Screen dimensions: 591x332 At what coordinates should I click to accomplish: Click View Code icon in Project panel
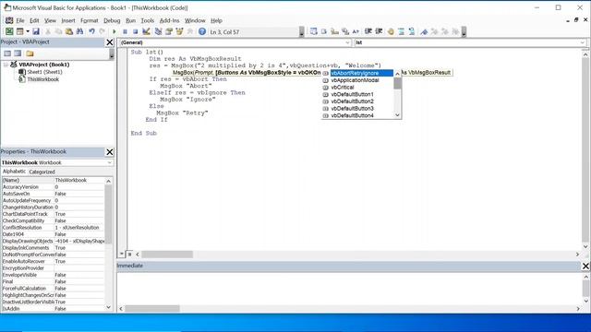coord(7,53)
